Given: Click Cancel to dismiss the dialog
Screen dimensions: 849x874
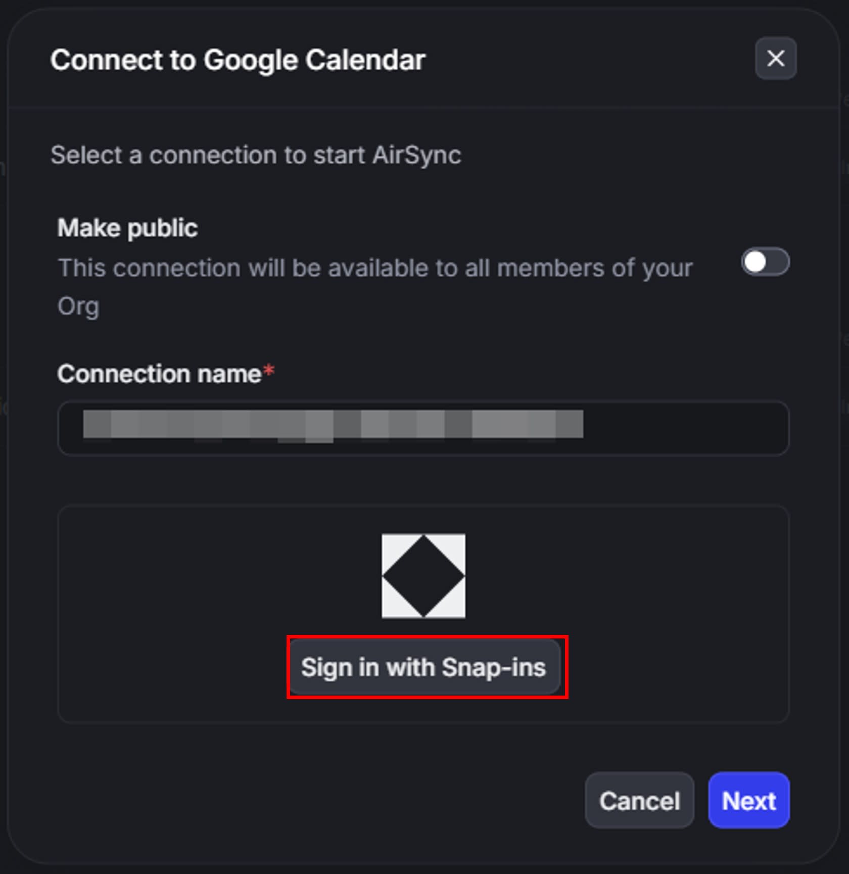Looking at the screenshot, I should pyautogui.click(x=639, y=801).
